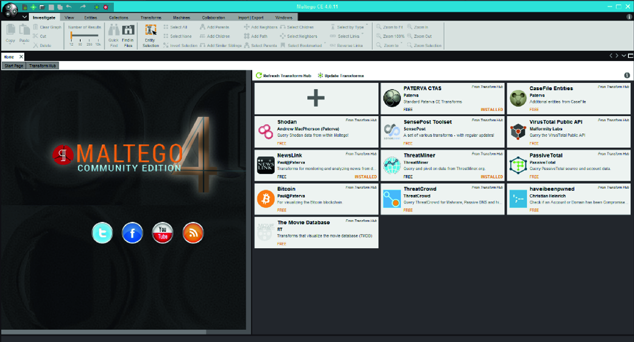Click the undo arrow in title bar
This screenshot has height=342, width=634.
[x=69, y=7]
